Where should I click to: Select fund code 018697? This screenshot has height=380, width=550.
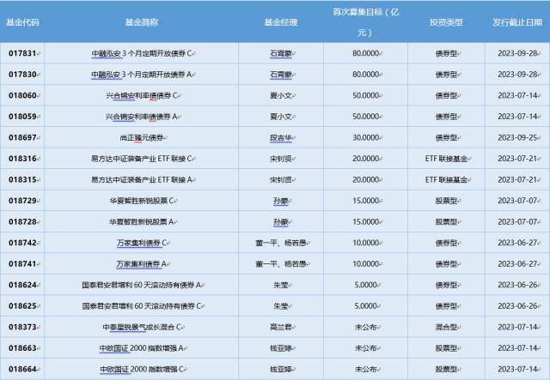click(x=22, y=137)
